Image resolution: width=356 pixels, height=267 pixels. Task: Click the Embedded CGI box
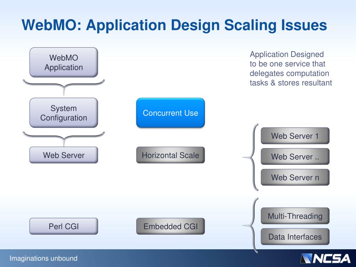170,226
